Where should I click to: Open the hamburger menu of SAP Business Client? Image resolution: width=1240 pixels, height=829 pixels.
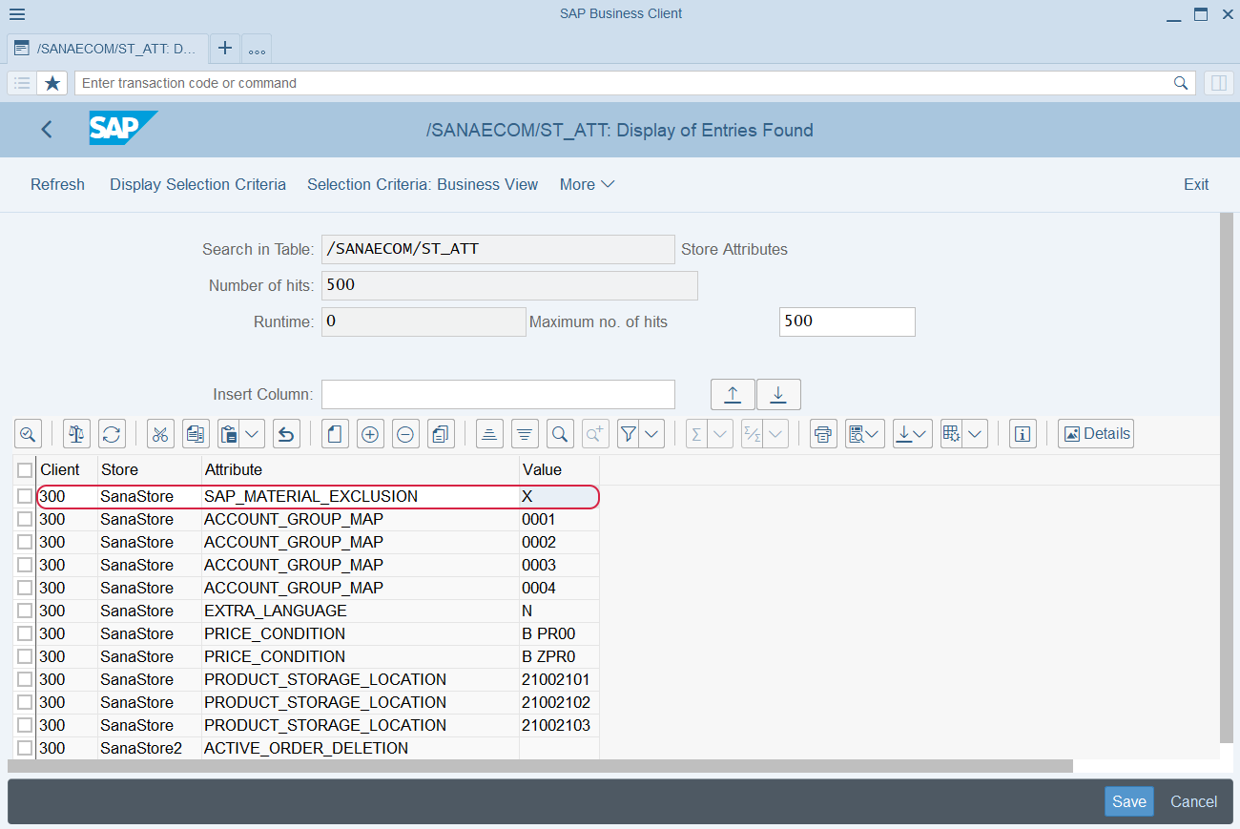point(16,14)
